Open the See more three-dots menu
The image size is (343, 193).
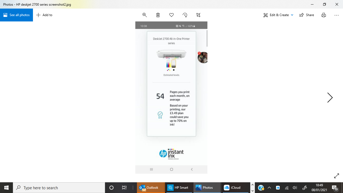pos(337,15)
